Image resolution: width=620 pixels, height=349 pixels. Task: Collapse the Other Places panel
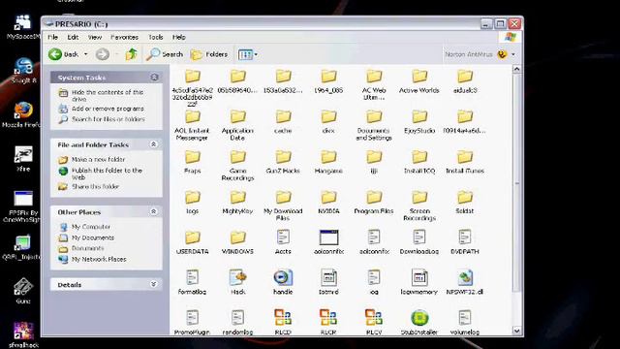pos(153,211)
